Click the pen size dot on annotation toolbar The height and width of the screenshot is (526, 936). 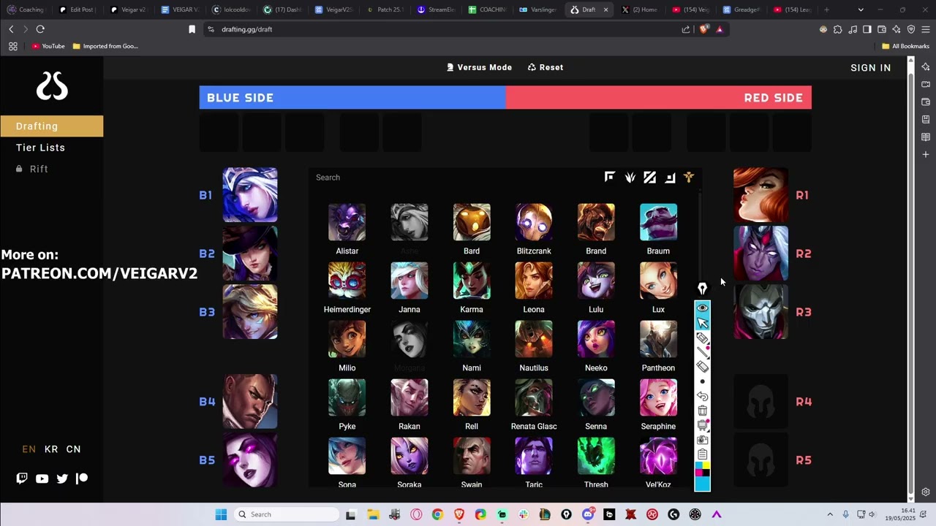click(702, 381)
